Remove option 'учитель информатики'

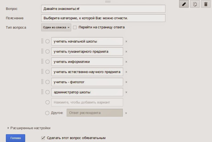(126, 62)
